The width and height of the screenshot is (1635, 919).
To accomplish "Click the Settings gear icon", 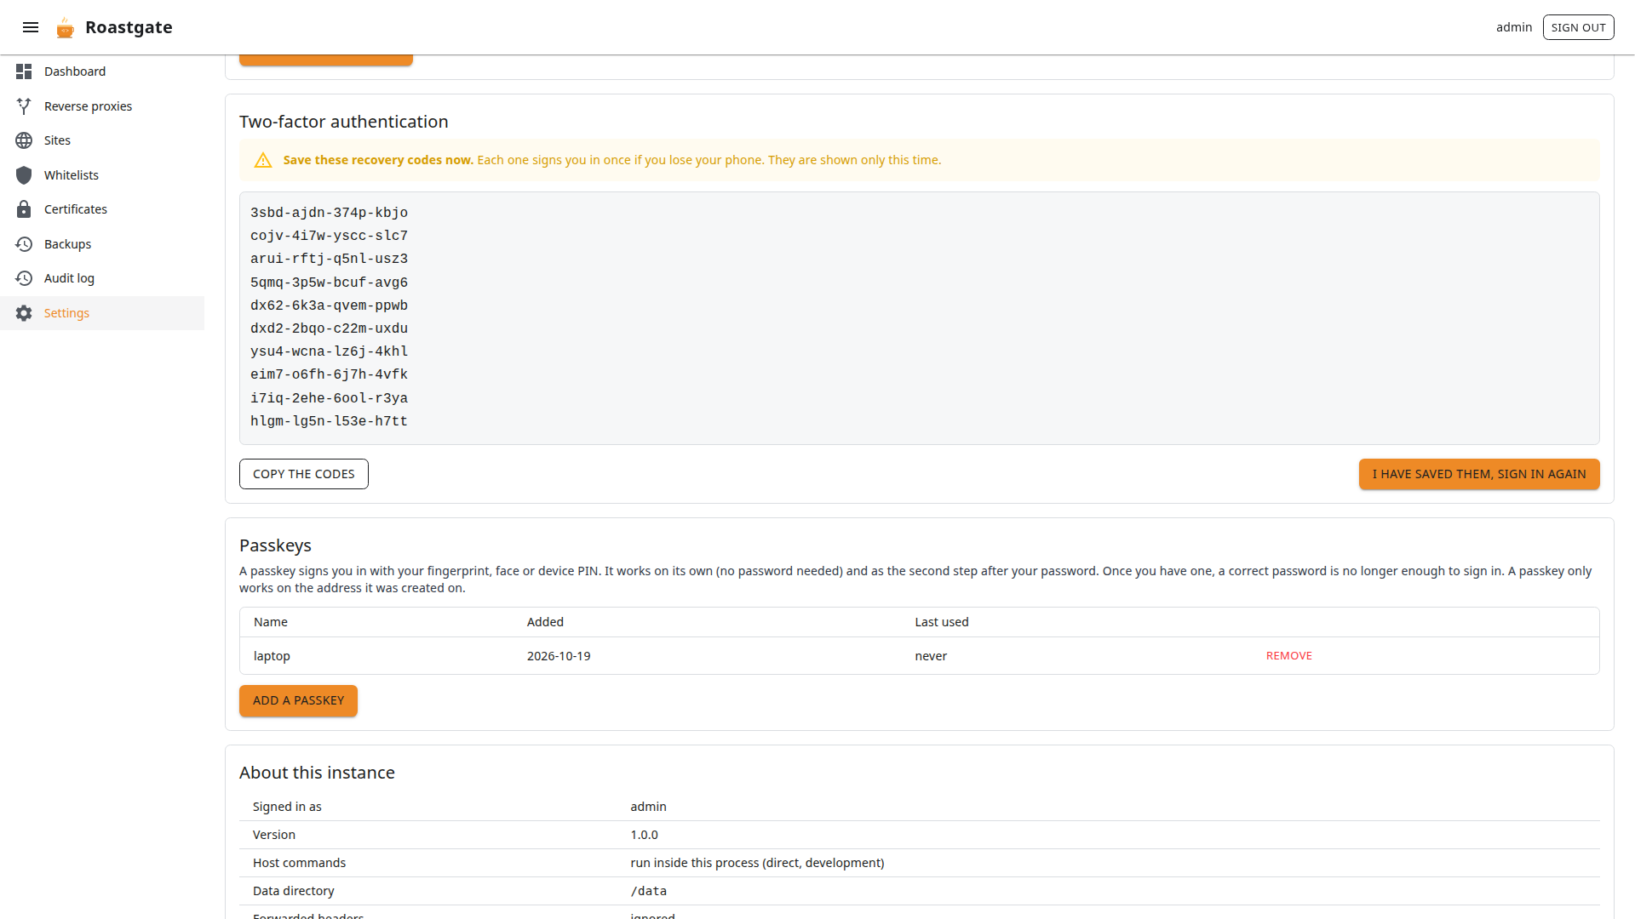I will [x=24, y=313].
